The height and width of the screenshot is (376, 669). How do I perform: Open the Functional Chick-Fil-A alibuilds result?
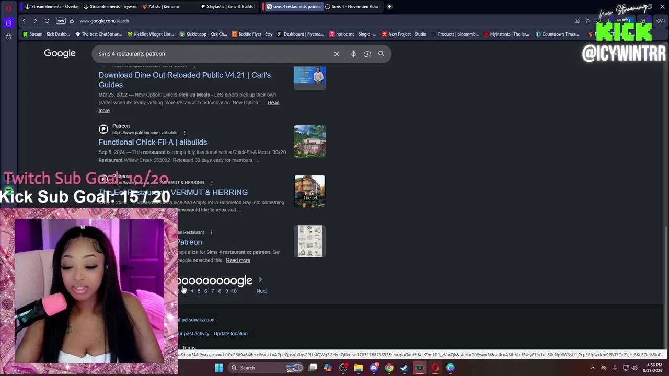[153, 142]
